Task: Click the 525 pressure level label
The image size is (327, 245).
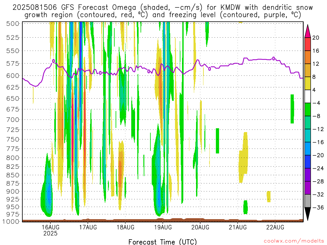Action: tap(12, 38)
